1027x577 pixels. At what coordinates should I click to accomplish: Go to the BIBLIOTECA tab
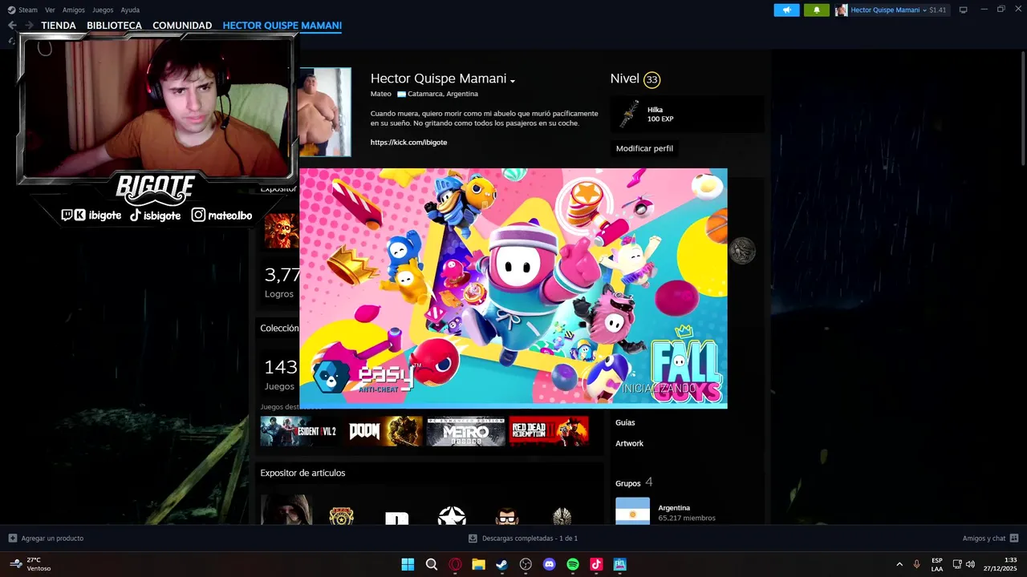click(114, 26)
